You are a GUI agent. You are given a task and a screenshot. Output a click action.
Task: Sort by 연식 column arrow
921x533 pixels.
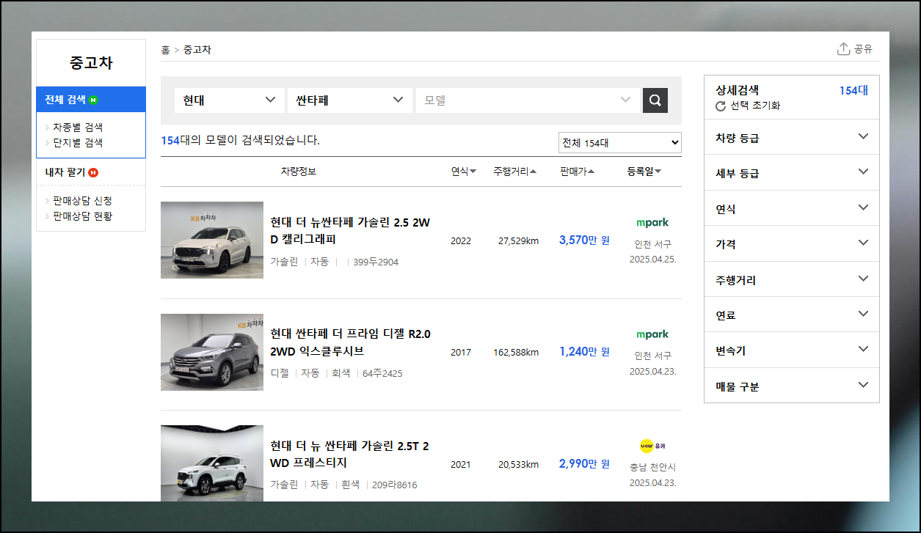click(473, 172)
